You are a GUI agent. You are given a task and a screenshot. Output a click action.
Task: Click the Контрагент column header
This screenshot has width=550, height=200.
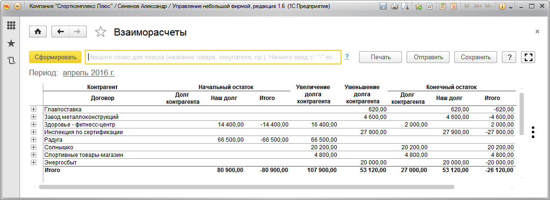[102, 87]
